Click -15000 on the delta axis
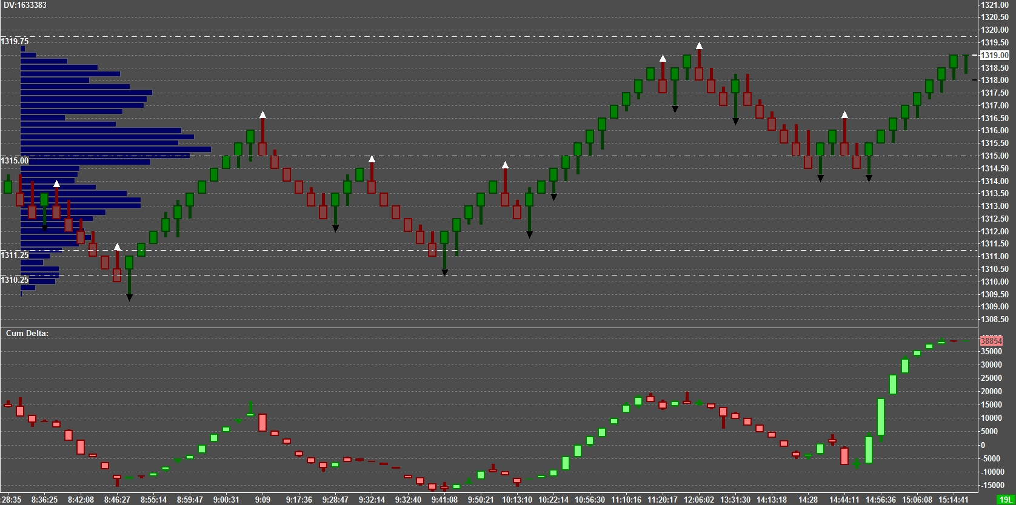 point(992,485)
